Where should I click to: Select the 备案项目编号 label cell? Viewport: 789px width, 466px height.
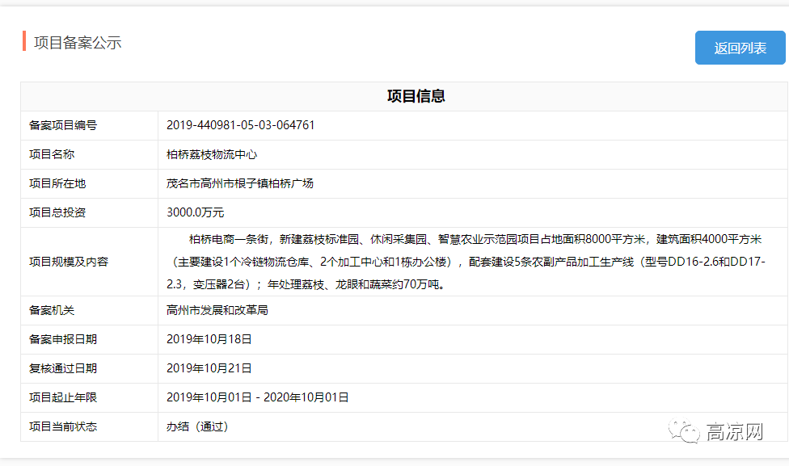pyautogui.click(x=89, y=125)
